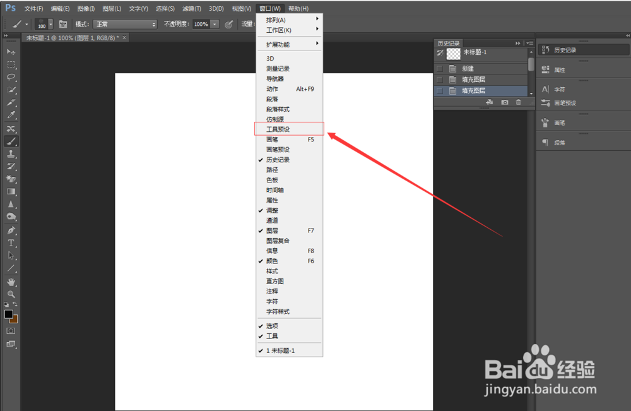Click the brown background color swatch
The width and height of the screenshot is (631, 411).
pyautogui.click(x=15, y=319)
